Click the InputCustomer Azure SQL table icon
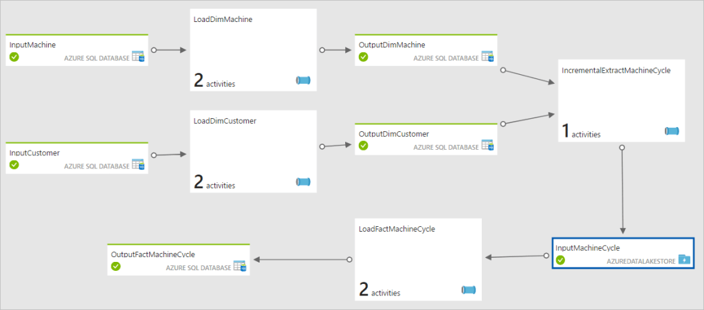The image size is (704, 310). coord(138,165)
